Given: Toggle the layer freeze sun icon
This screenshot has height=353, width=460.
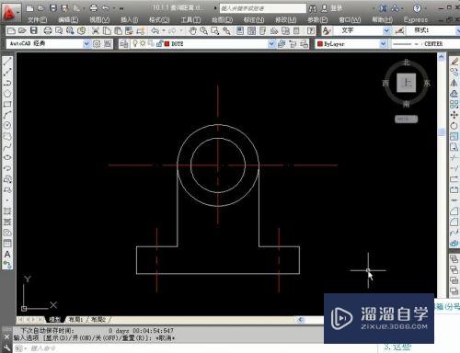Looking at the screenshot, I should (143, 43).
